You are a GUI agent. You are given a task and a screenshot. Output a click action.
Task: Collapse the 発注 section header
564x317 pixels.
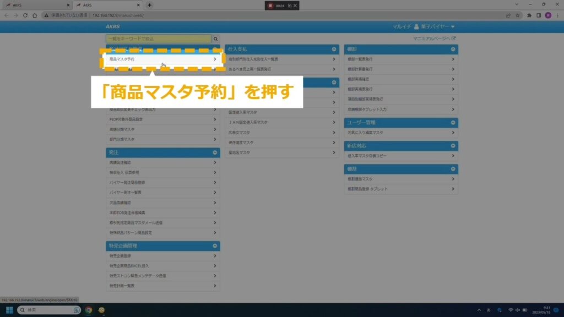click(215, 152)
